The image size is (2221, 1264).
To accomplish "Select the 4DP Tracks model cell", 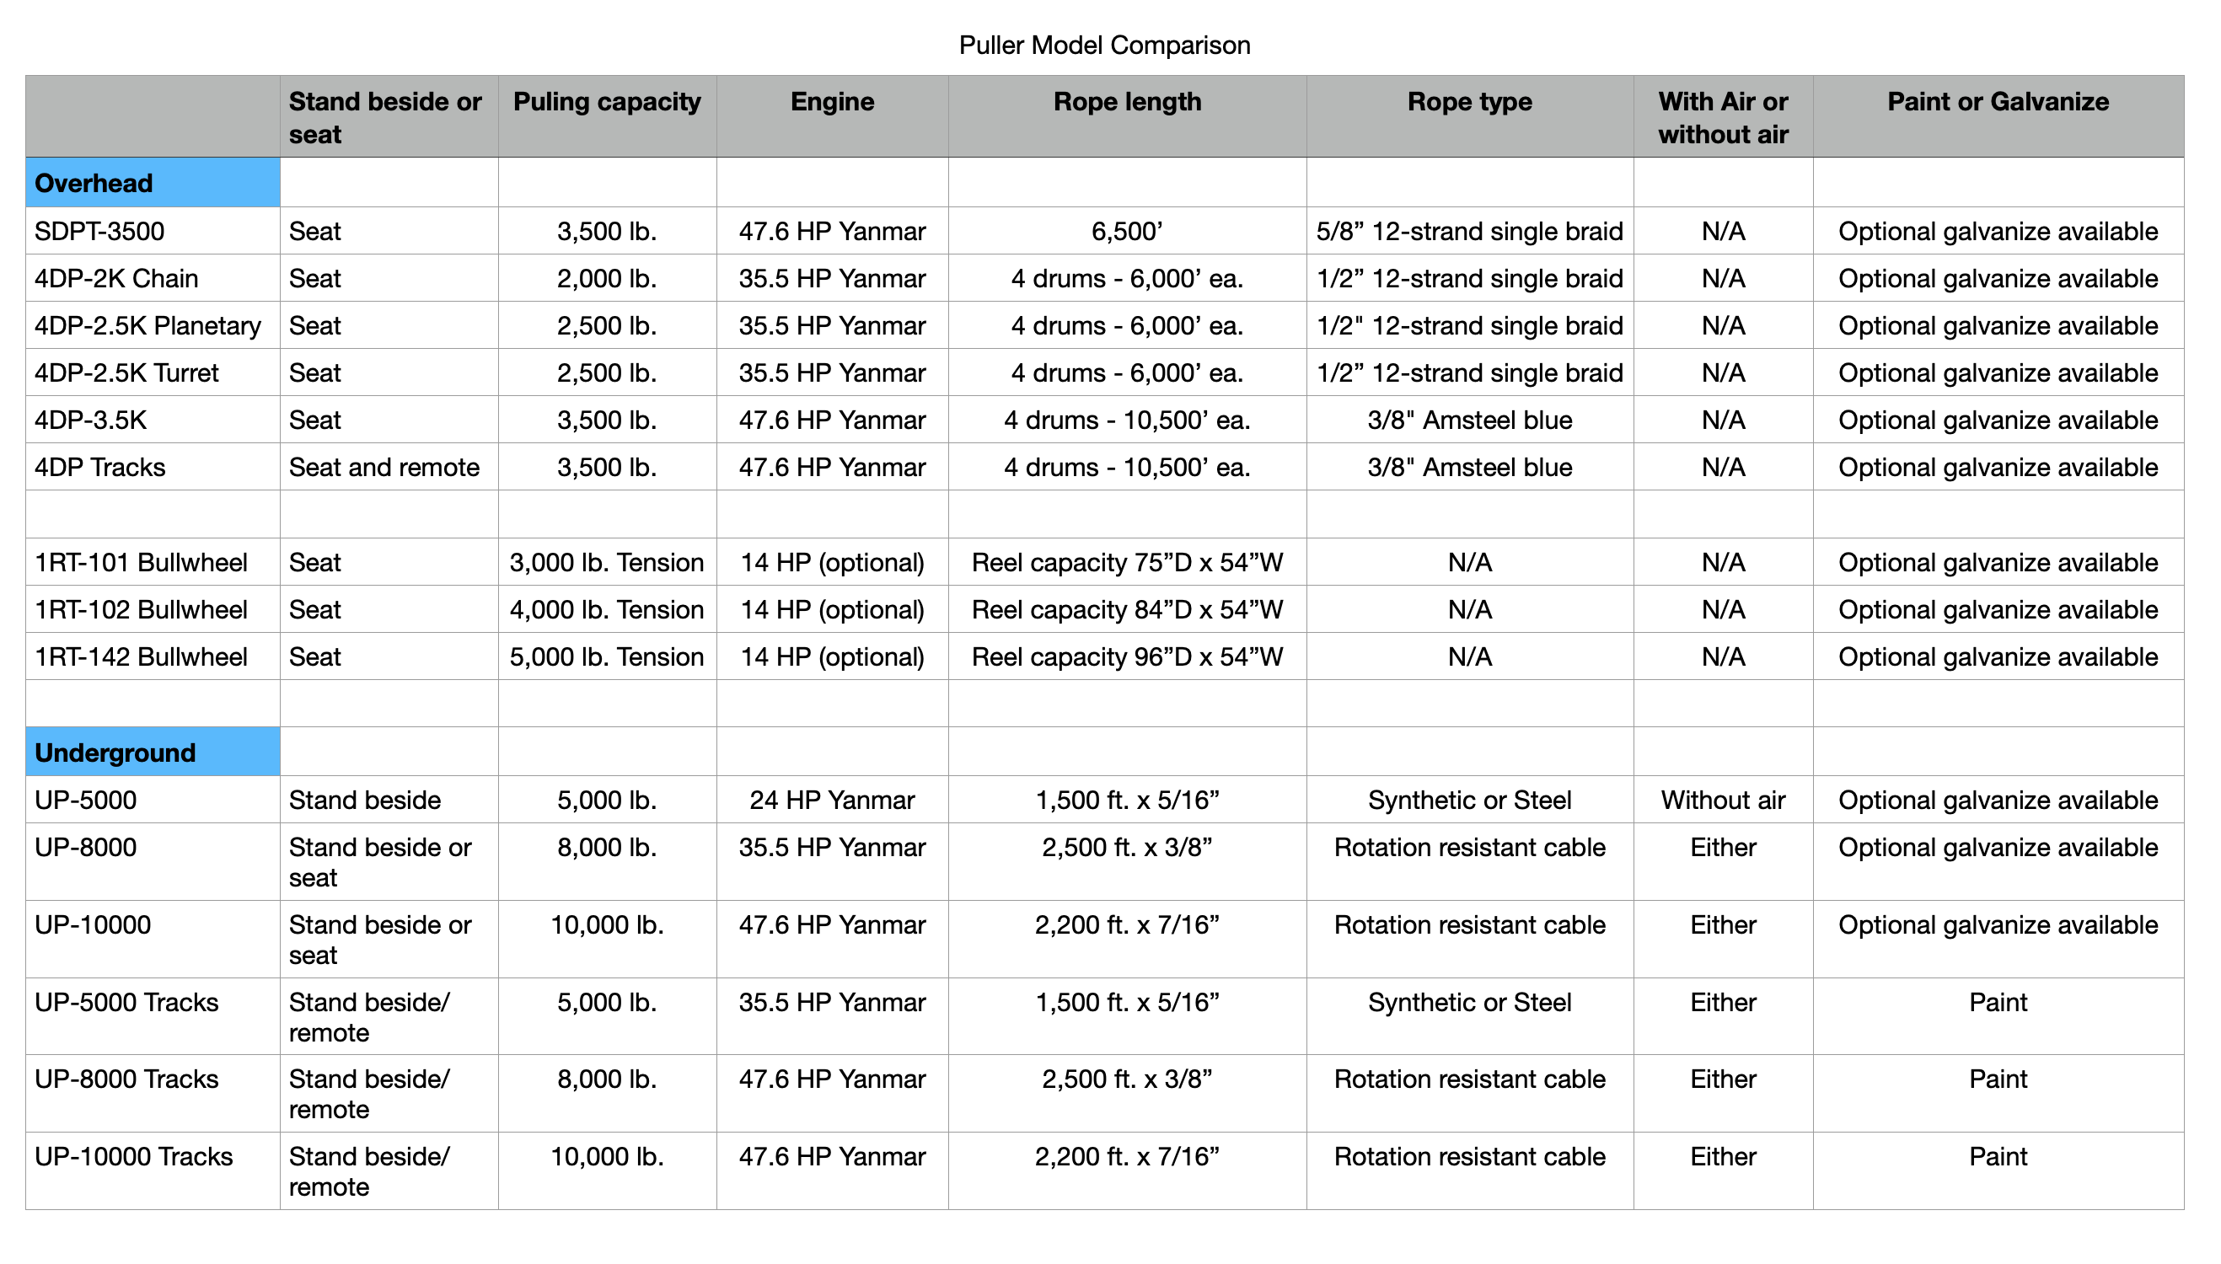I will [99, 467].
